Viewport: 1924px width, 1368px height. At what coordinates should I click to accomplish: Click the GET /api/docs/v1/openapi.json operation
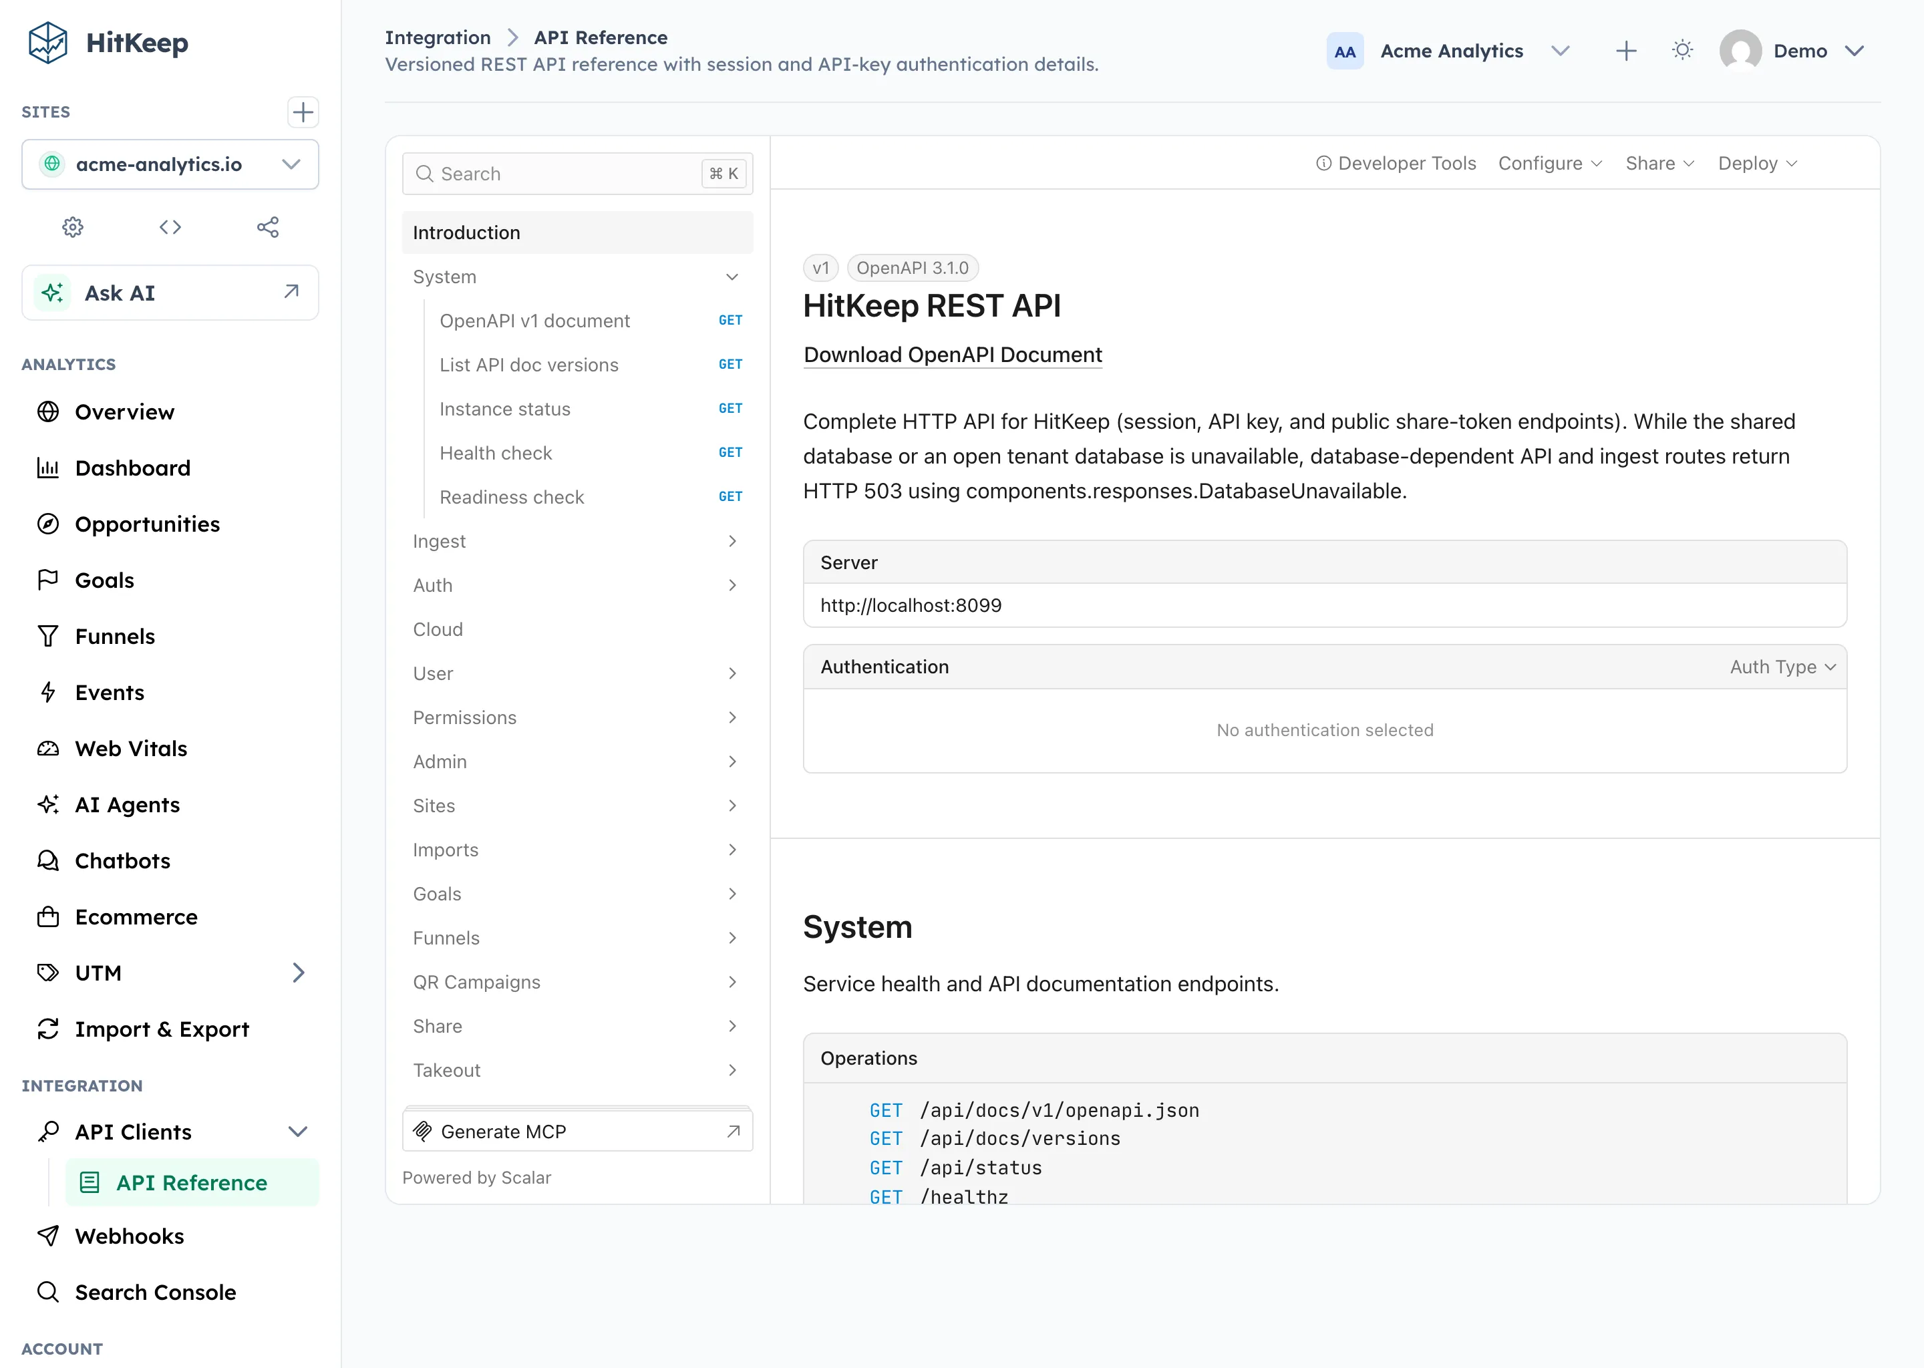1033,1110
